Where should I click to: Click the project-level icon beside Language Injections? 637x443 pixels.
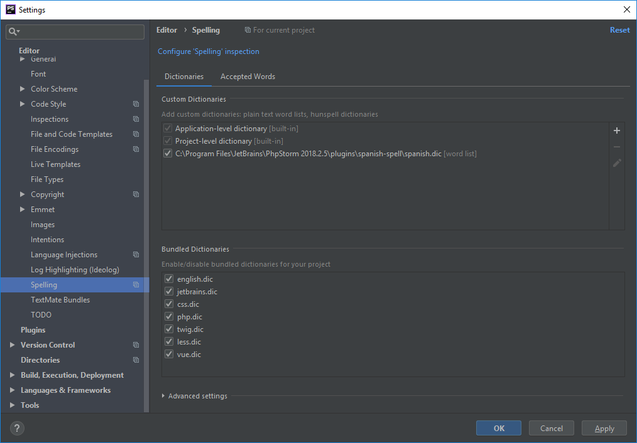point(136,254)
